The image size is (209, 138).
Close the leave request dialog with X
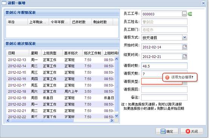(x=203, y=3)
